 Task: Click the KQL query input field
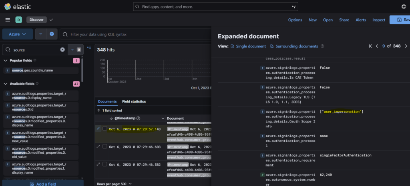[x=136, y=34]
